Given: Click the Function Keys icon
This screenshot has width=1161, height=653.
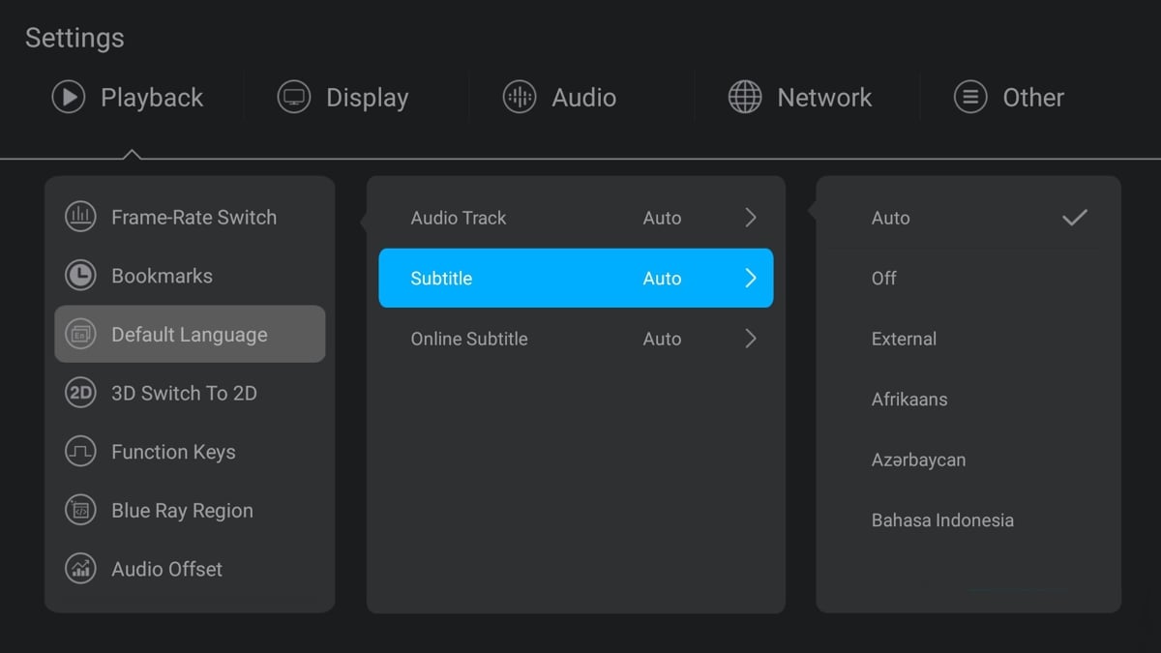Looking at the screenshot, I should (x=80, y=452).
